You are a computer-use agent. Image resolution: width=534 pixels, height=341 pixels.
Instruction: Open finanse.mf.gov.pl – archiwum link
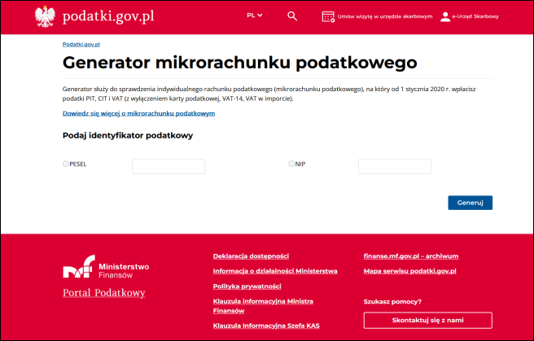click(x=411, y=256)
